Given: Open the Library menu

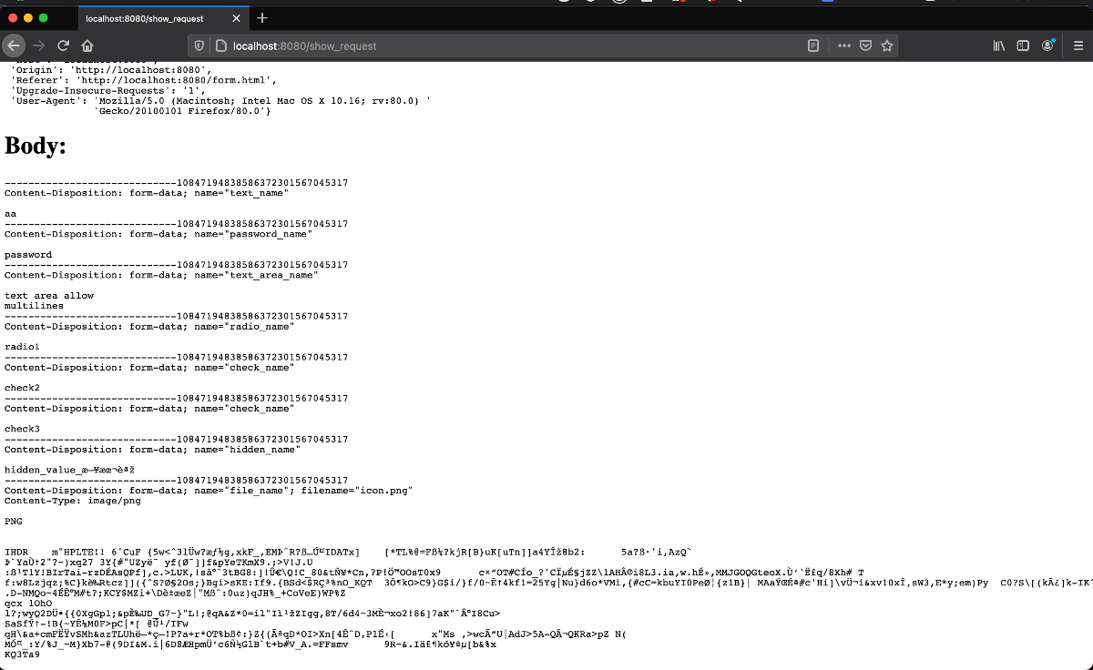Looking at the screenshot, I should pyautogui.click(x=998, y=46).
